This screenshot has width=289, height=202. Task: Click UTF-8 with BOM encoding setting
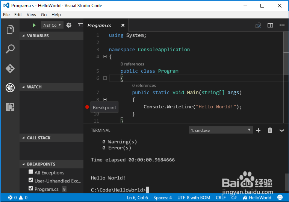194,197
